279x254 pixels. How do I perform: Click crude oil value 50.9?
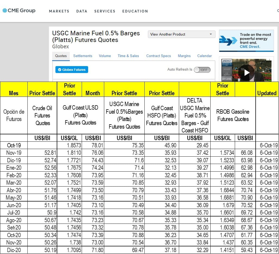[52, 212]
